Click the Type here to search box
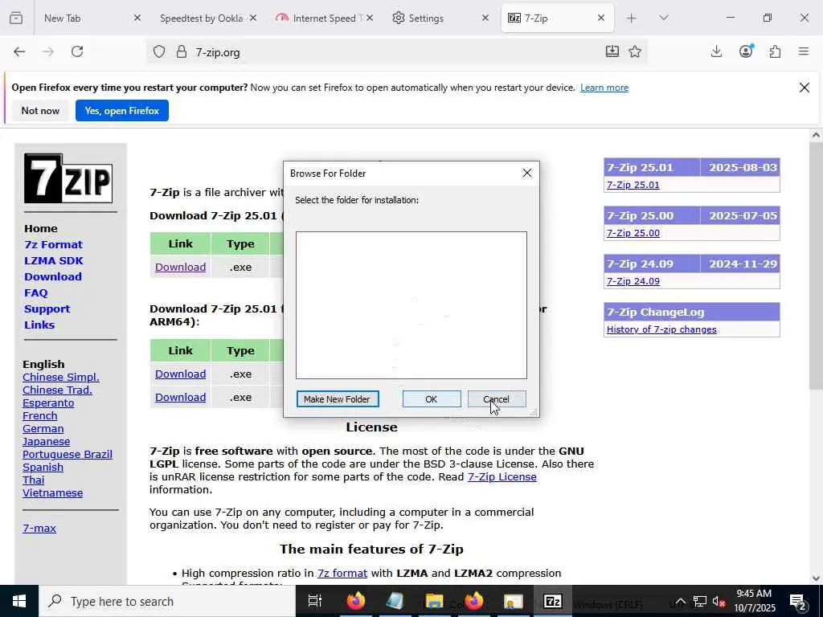Screen dimensions: 823x617 coord(168,601)
